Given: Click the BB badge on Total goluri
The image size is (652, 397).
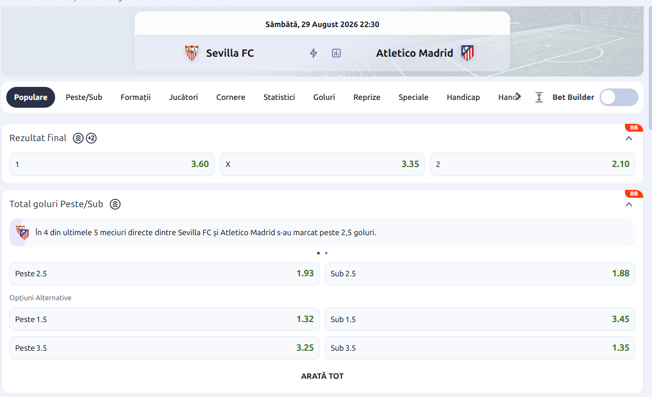Looking at the screenshot, I should coord(634,194).
